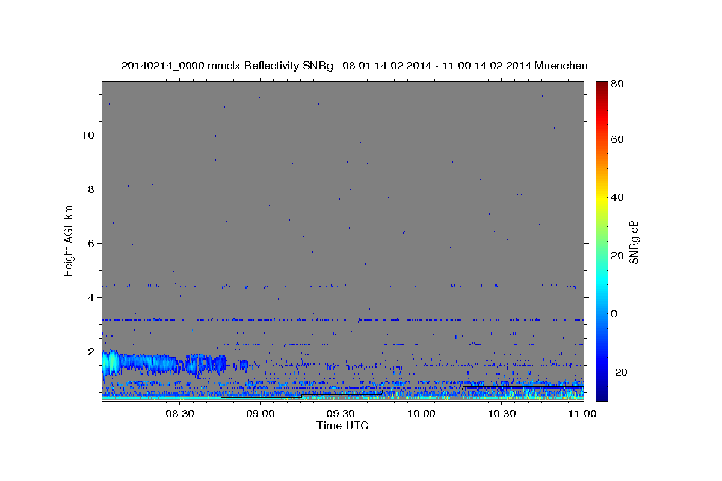722x481 pixels.
Task: Click the 10:00 time tick label
Action: (421, 414)
